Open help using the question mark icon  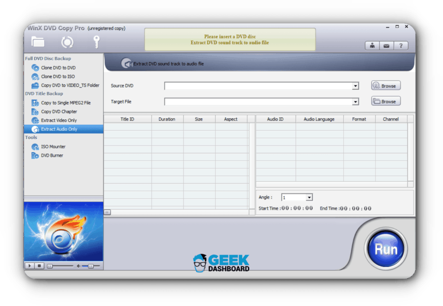(401, 45)
